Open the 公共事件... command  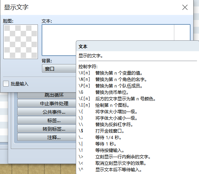47,112
